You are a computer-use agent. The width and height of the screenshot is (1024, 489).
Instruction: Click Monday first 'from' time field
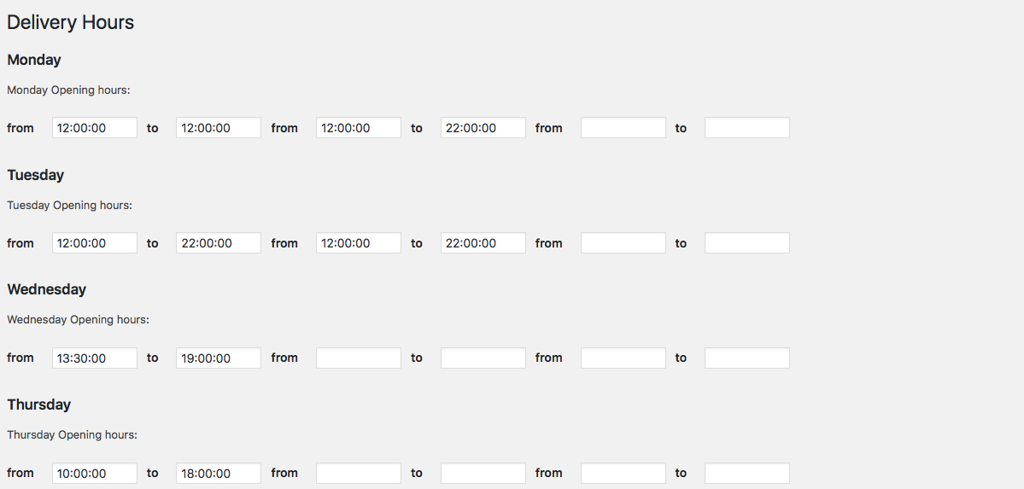click(94, 128)
